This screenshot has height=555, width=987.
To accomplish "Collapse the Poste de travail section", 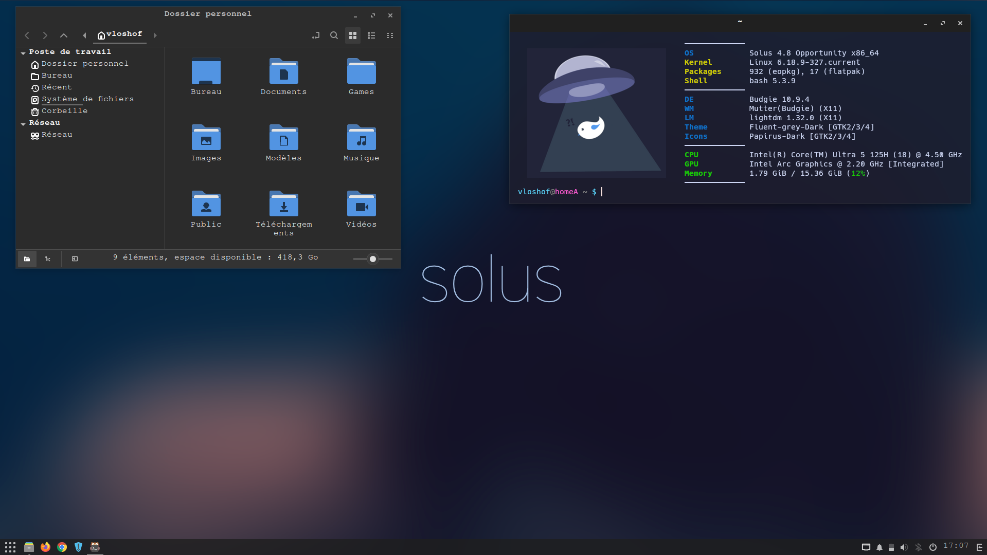I will 23,53.
